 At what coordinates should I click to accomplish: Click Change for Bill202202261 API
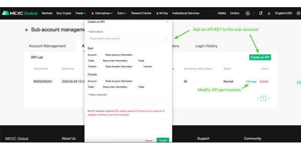[x=251, y=81]
